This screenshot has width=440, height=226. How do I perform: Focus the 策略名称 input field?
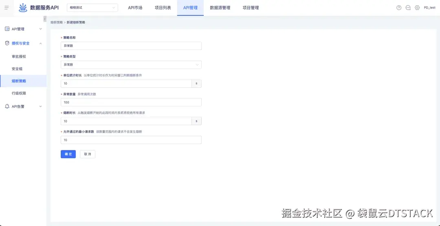point(131,46)
